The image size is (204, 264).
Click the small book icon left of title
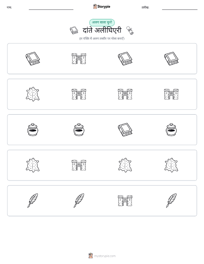coord(74,30)
